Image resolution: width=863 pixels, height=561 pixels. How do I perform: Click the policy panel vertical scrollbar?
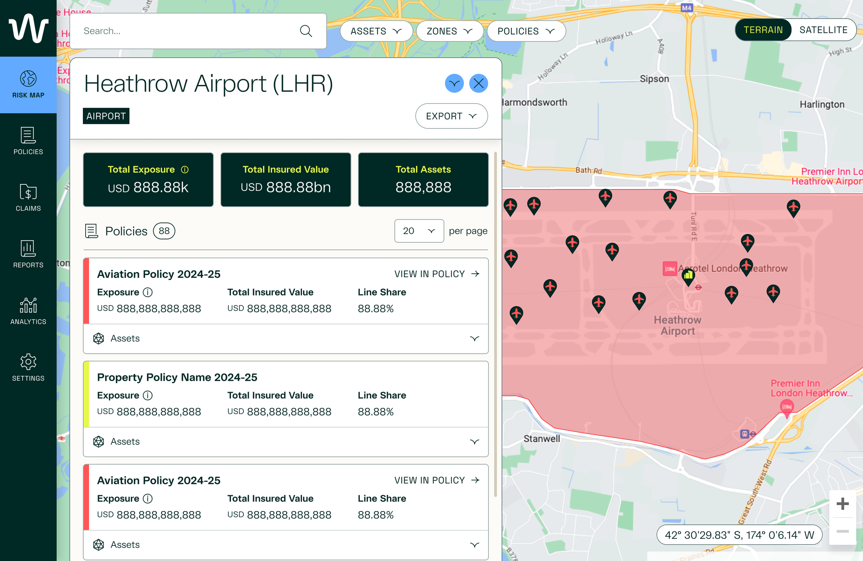[495, 325]
